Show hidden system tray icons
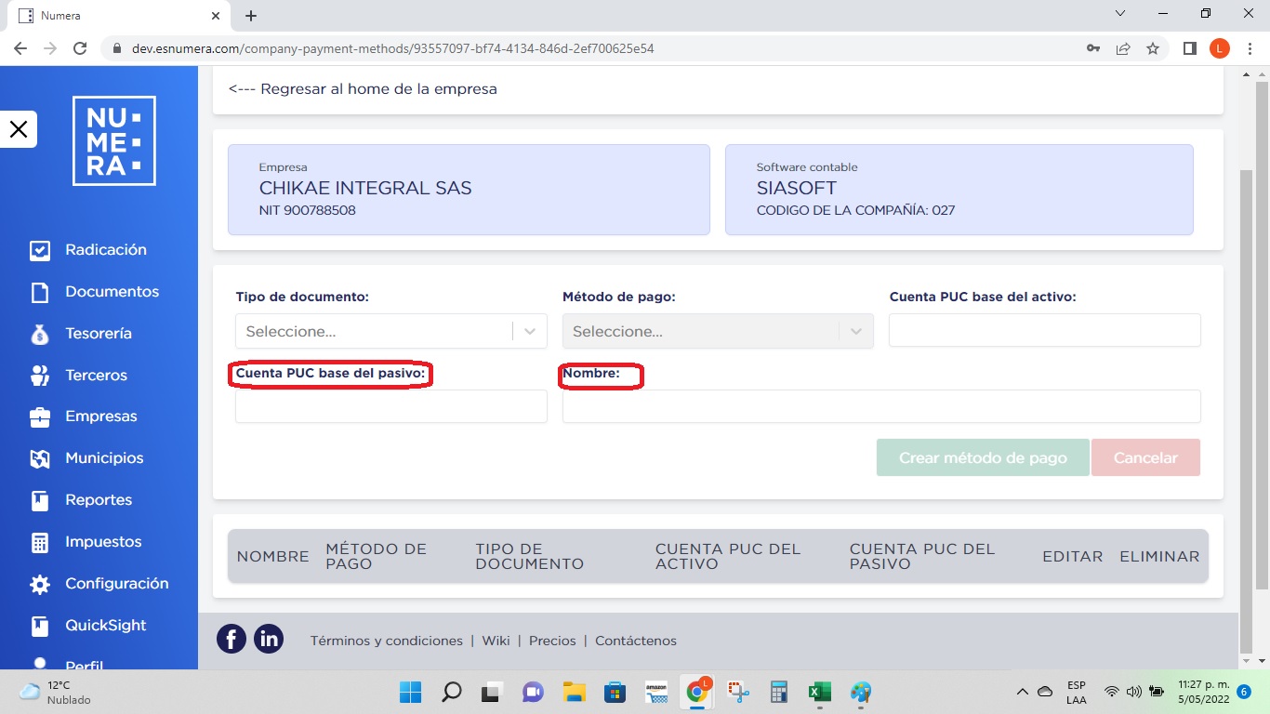 pyautogui.click(x=1022, y=692)
